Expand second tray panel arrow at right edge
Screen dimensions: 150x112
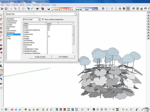click(x=148, y=18)
